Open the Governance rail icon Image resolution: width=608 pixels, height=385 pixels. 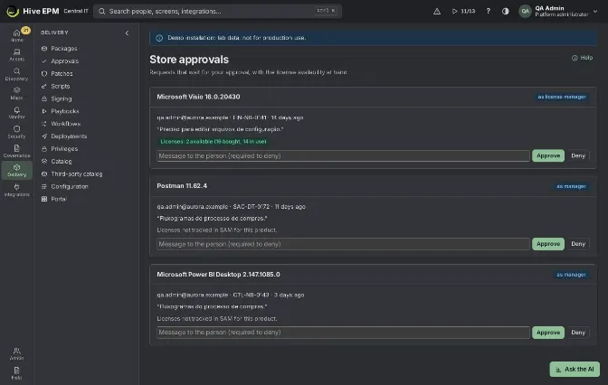pos(16,151)
